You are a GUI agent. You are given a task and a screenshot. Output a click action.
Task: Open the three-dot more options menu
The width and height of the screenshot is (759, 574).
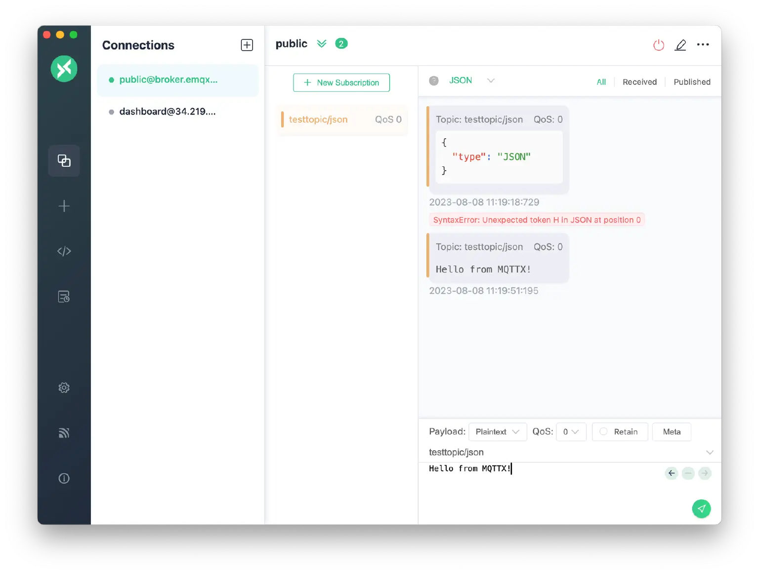pyautogui.click(x=703, y=44)
